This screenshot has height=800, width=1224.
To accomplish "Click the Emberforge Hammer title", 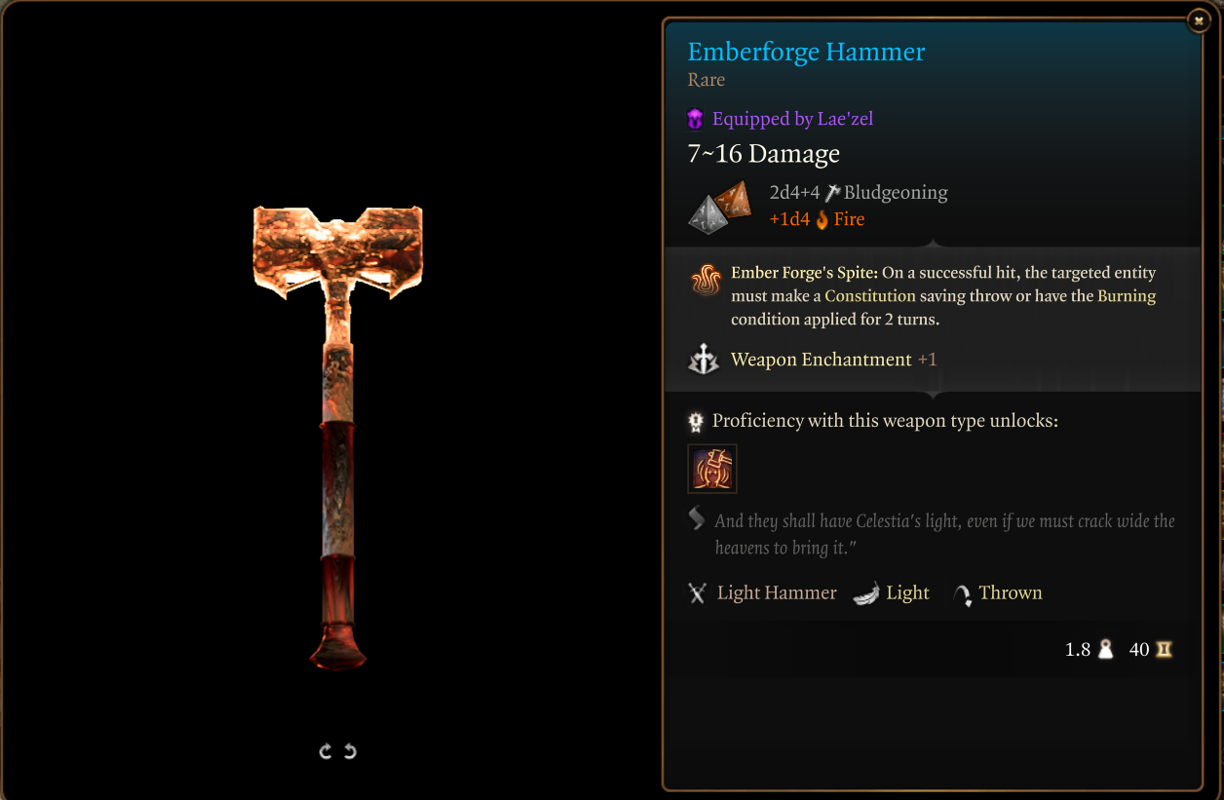I will click(806, 52).
